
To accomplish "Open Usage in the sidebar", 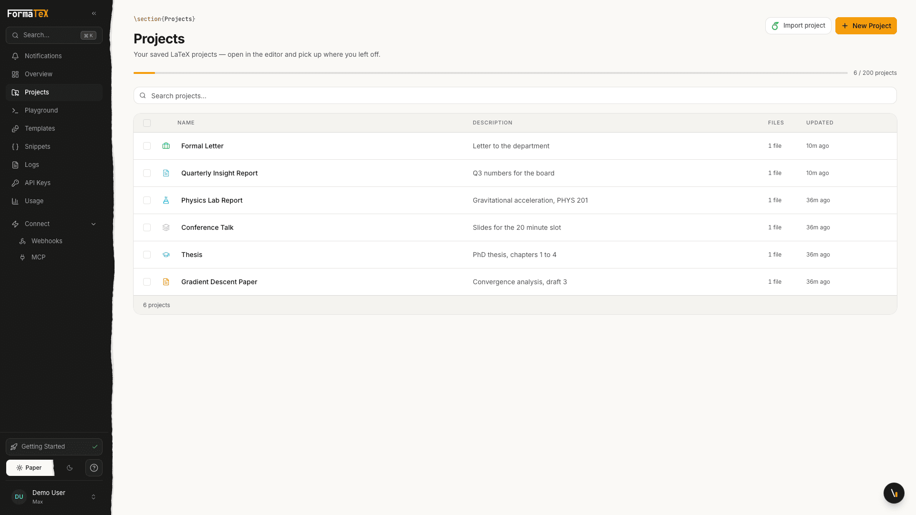I will pos(54,201).
